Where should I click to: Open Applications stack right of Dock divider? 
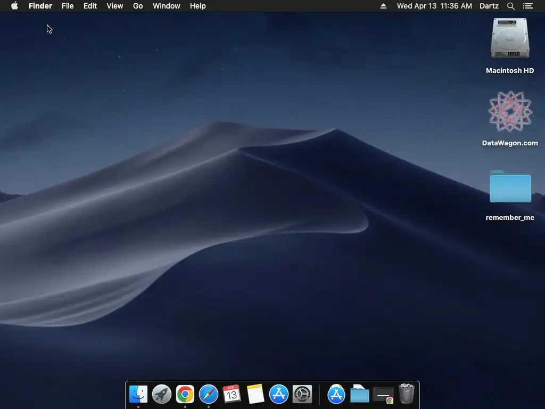point(336,394)
